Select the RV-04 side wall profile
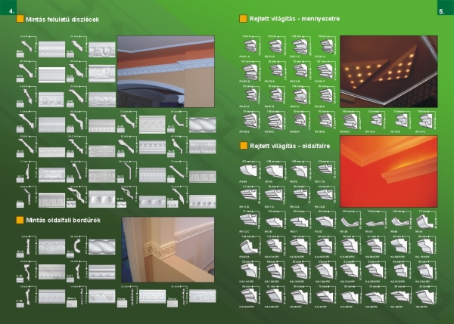 tap(250, 171)
